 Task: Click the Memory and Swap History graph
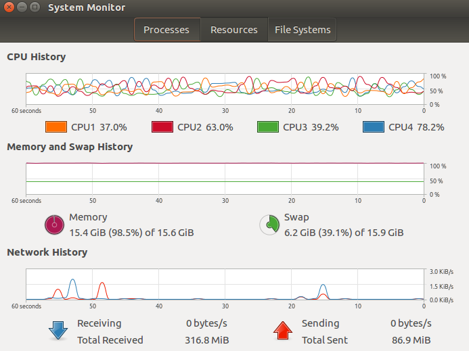225,179
